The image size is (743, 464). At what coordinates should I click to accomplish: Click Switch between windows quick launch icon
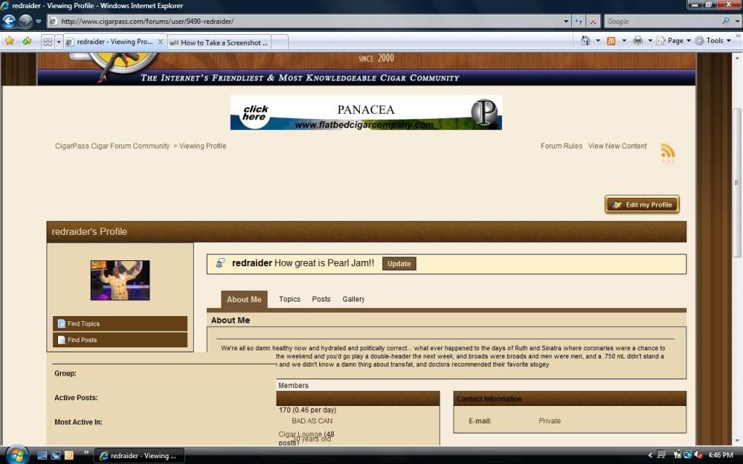(55, 455)
